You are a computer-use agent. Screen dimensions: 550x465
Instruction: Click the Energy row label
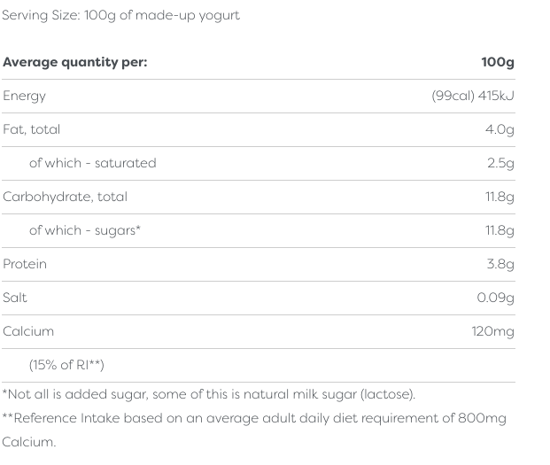point(24,96)
